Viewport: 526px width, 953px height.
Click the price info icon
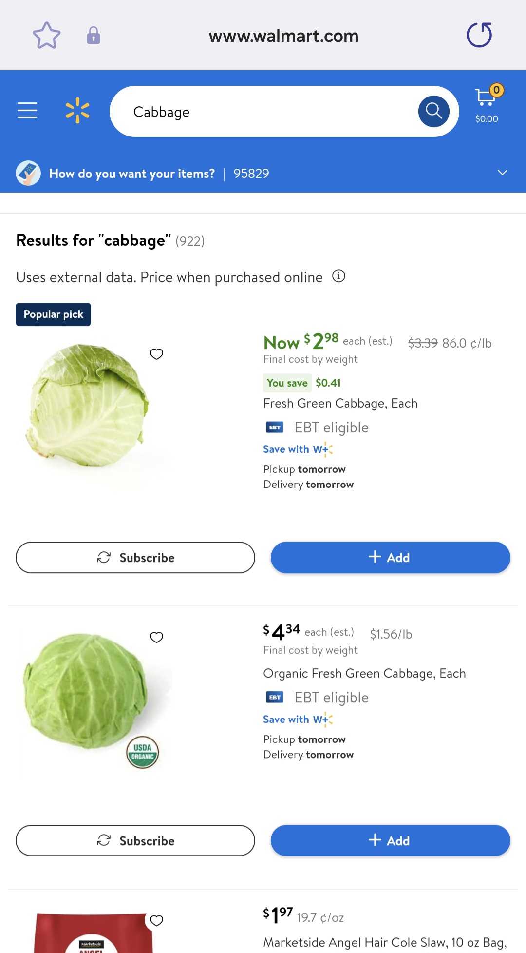338,276
